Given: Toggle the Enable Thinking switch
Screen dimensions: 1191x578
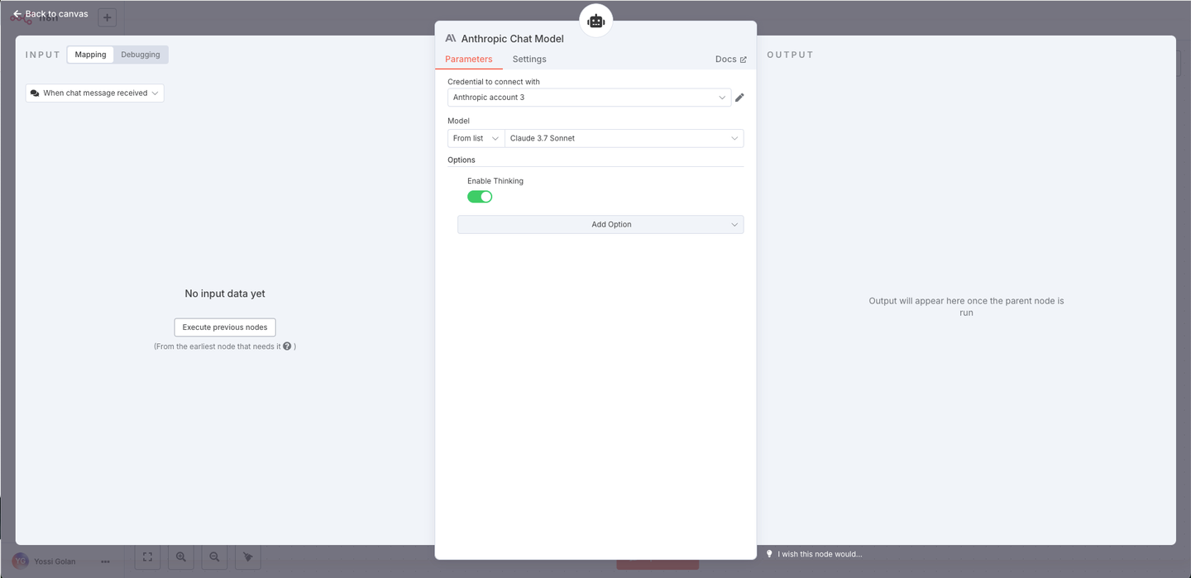Looking at the screenshot, I should [x=480, y=197].
